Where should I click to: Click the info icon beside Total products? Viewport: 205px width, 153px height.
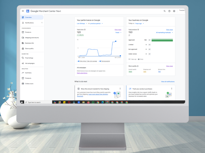click(x=138, y=30)
